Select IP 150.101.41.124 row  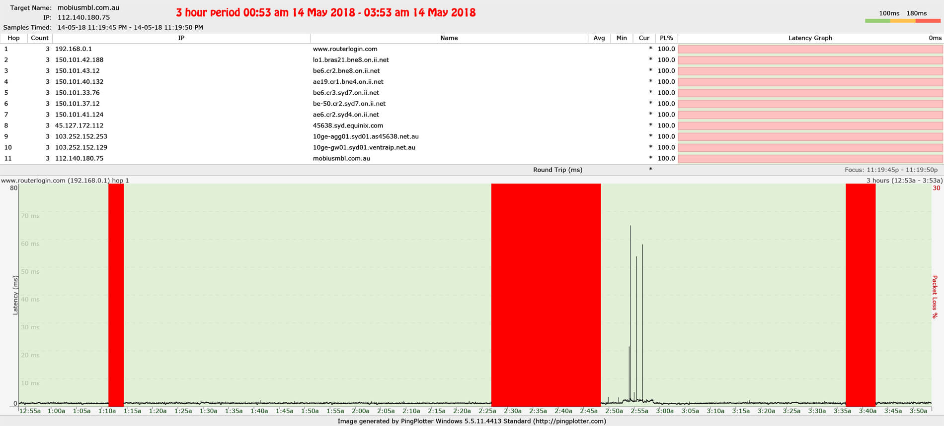(79, 115)
